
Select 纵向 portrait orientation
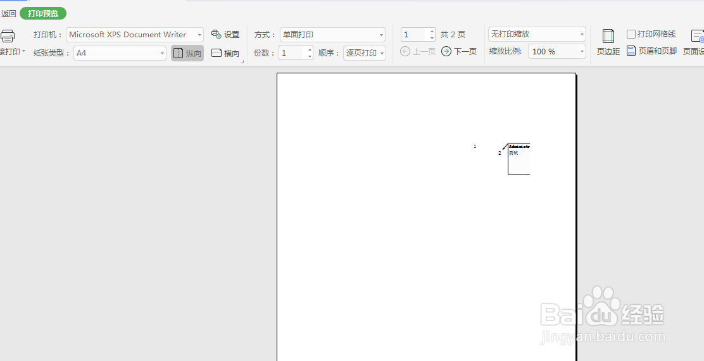(187, 53)
